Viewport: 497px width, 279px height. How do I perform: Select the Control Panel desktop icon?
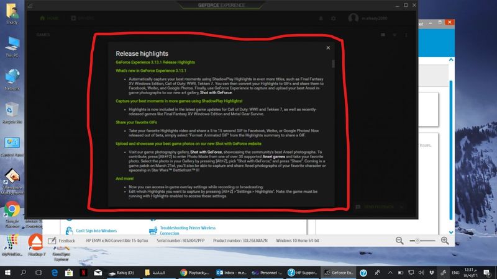[x=12, y=146]
